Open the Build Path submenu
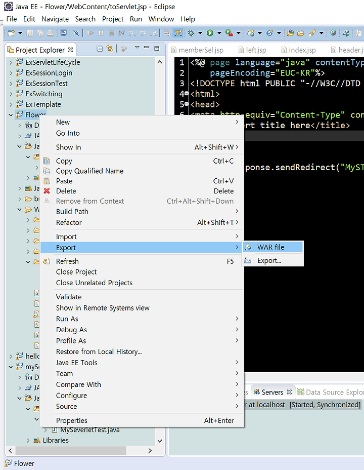 point(142,212)
